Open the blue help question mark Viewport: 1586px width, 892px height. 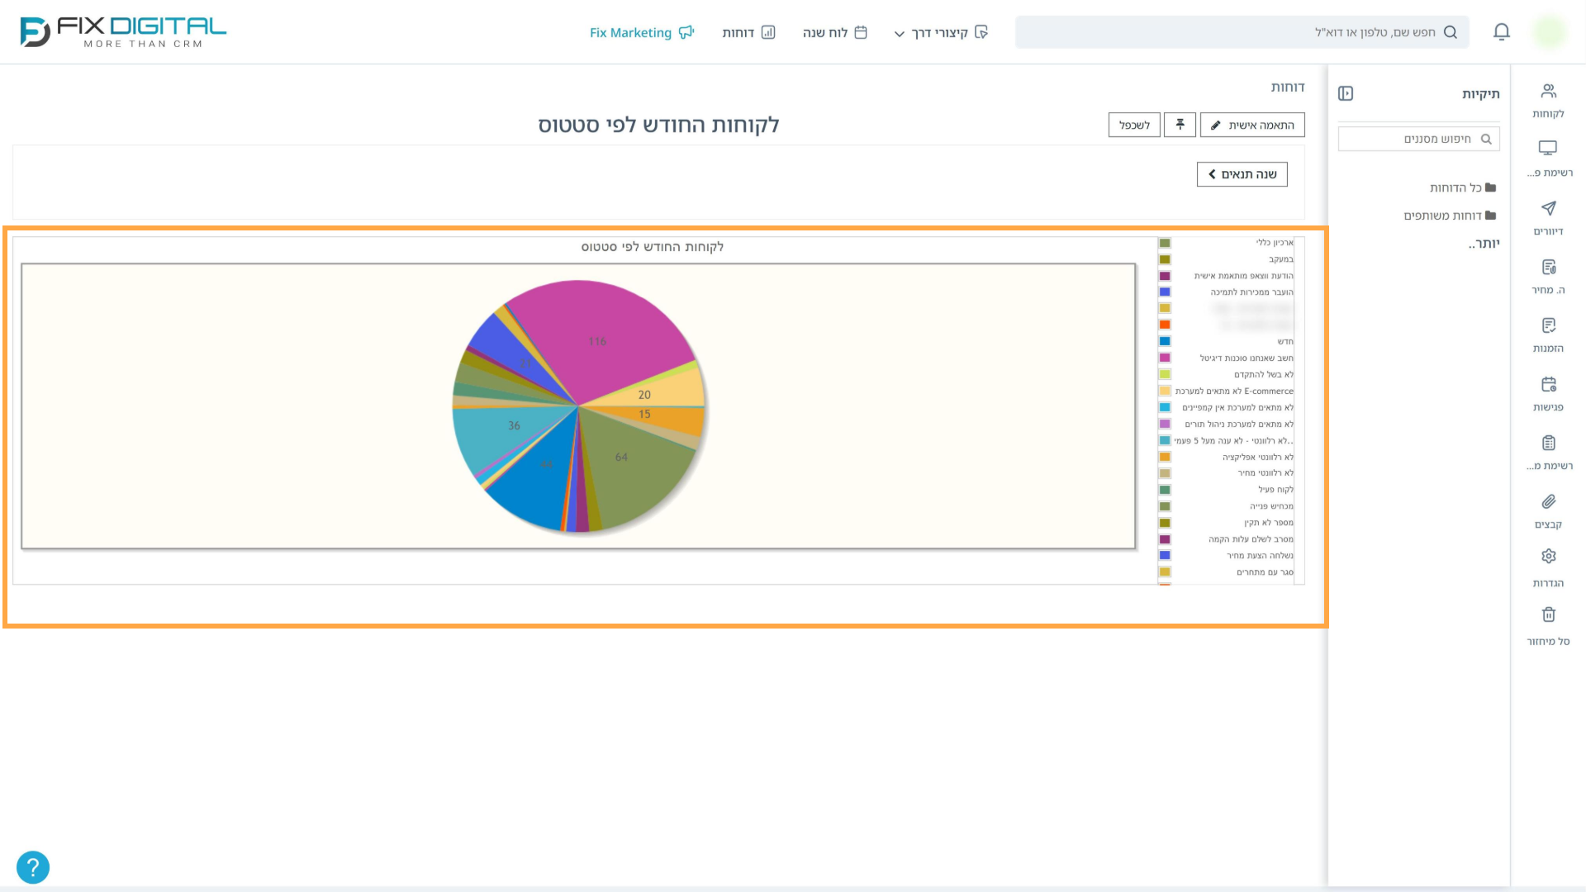coord(33,867)
